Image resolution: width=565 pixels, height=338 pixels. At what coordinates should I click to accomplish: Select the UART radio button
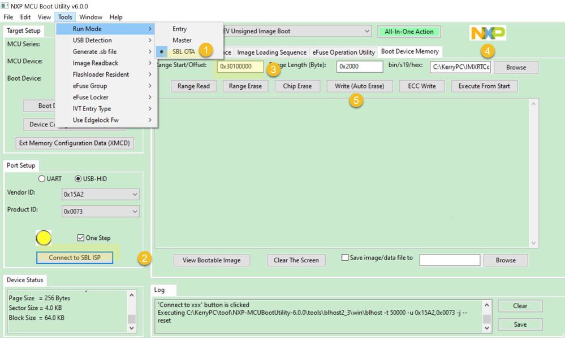pyautogui.click(x=42, y=179)
